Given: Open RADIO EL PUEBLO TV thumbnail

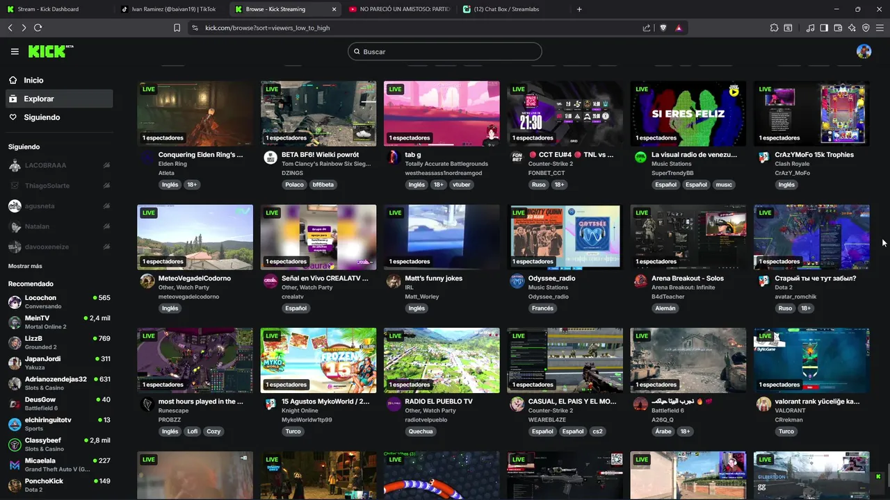Looking at the screenshot, I should pos(442,360).
